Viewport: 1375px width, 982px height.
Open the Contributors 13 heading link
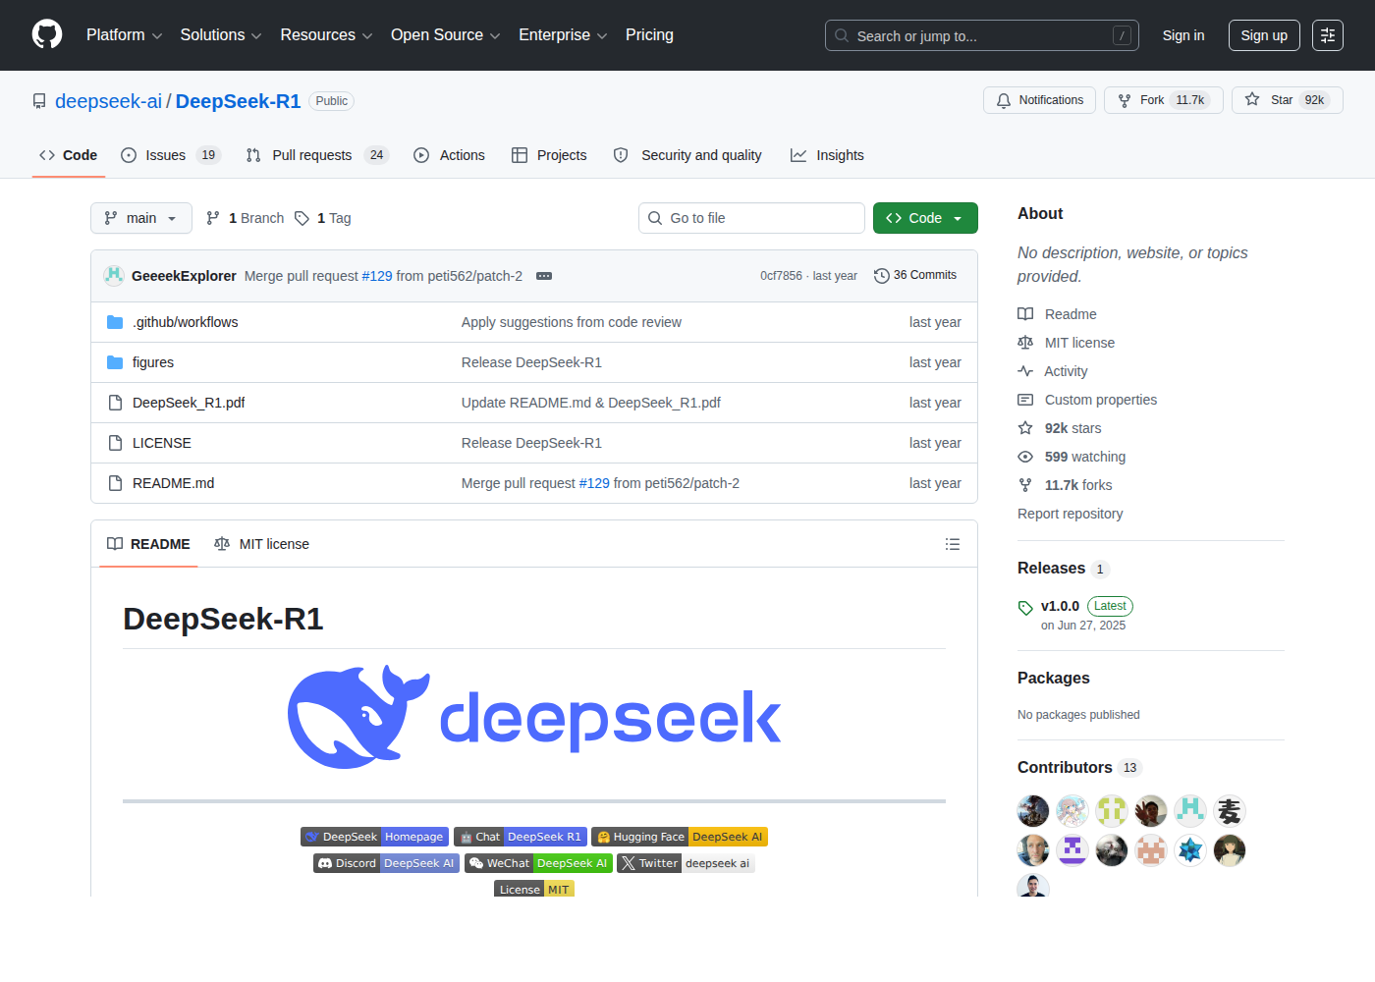tap(1080, 767)
